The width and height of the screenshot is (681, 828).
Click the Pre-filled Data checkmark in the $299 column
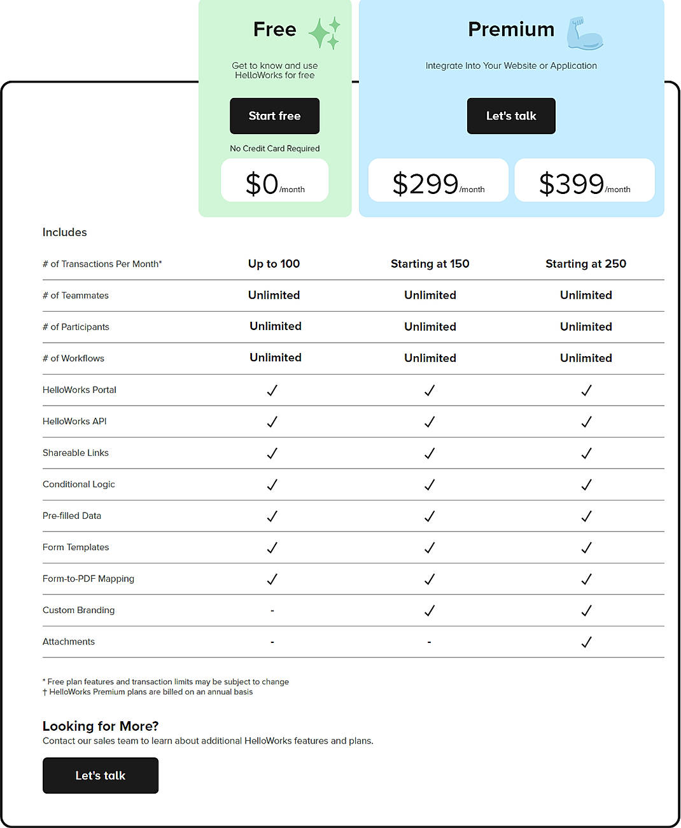pyautogui.click(x=430, y=516)
